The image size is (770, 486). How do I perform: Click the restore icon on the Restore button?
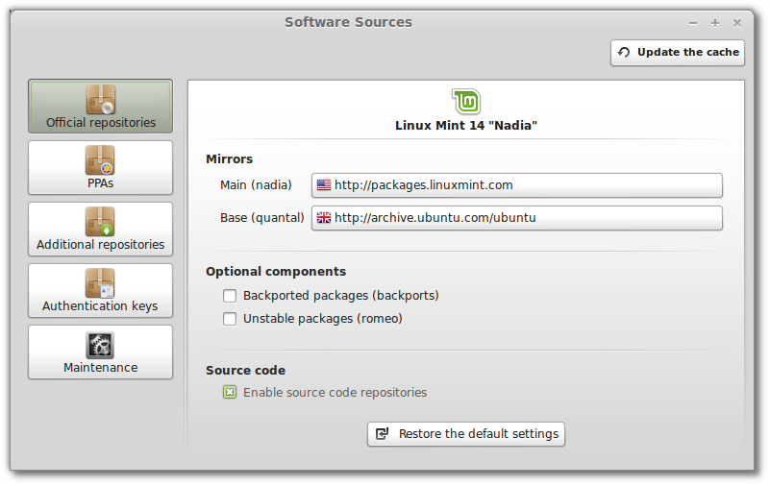pos(382,433)
